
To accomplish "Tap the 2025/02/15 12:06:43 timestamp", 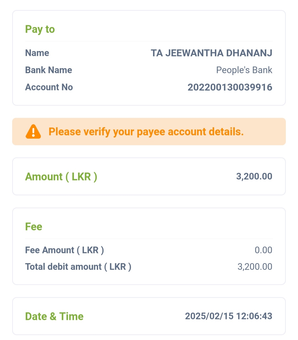I will tap(228, 316).
